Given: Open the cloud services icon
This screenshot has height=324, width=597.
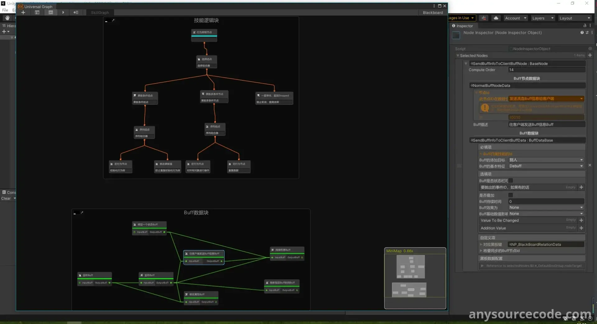Looking at the screenshot, I should point(496,18).
